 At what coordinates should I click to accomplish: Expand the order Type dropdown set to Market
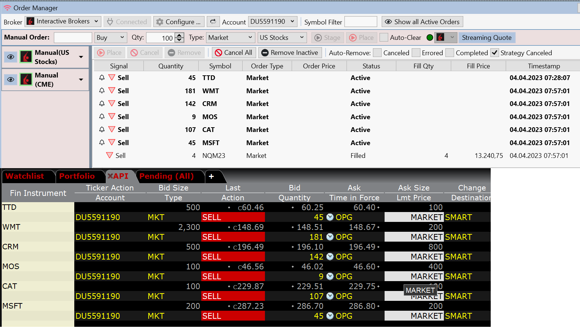[230, 38]
